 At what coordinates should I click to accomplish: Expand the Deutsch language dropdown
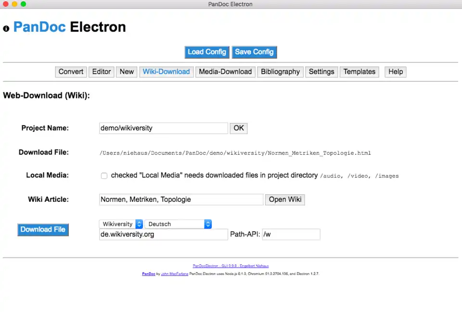click(178, 224)
